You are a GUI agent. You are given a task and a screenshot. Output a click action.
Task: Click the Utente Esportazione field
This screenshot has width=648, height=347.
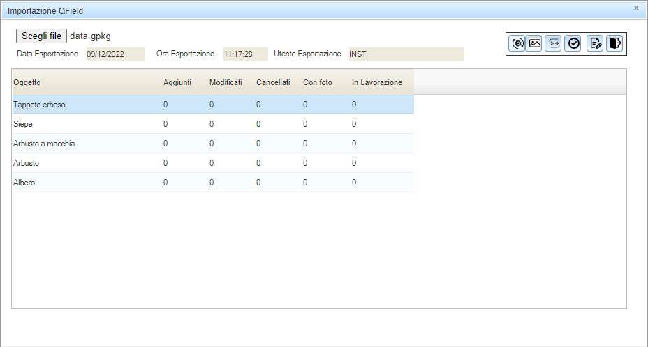(x=405, y=54)
